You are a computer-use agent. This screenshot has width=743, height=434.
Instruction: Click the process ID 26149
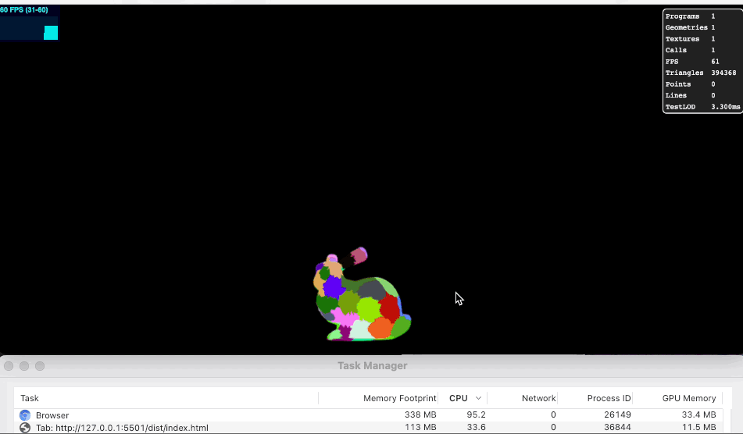(617, 414)
